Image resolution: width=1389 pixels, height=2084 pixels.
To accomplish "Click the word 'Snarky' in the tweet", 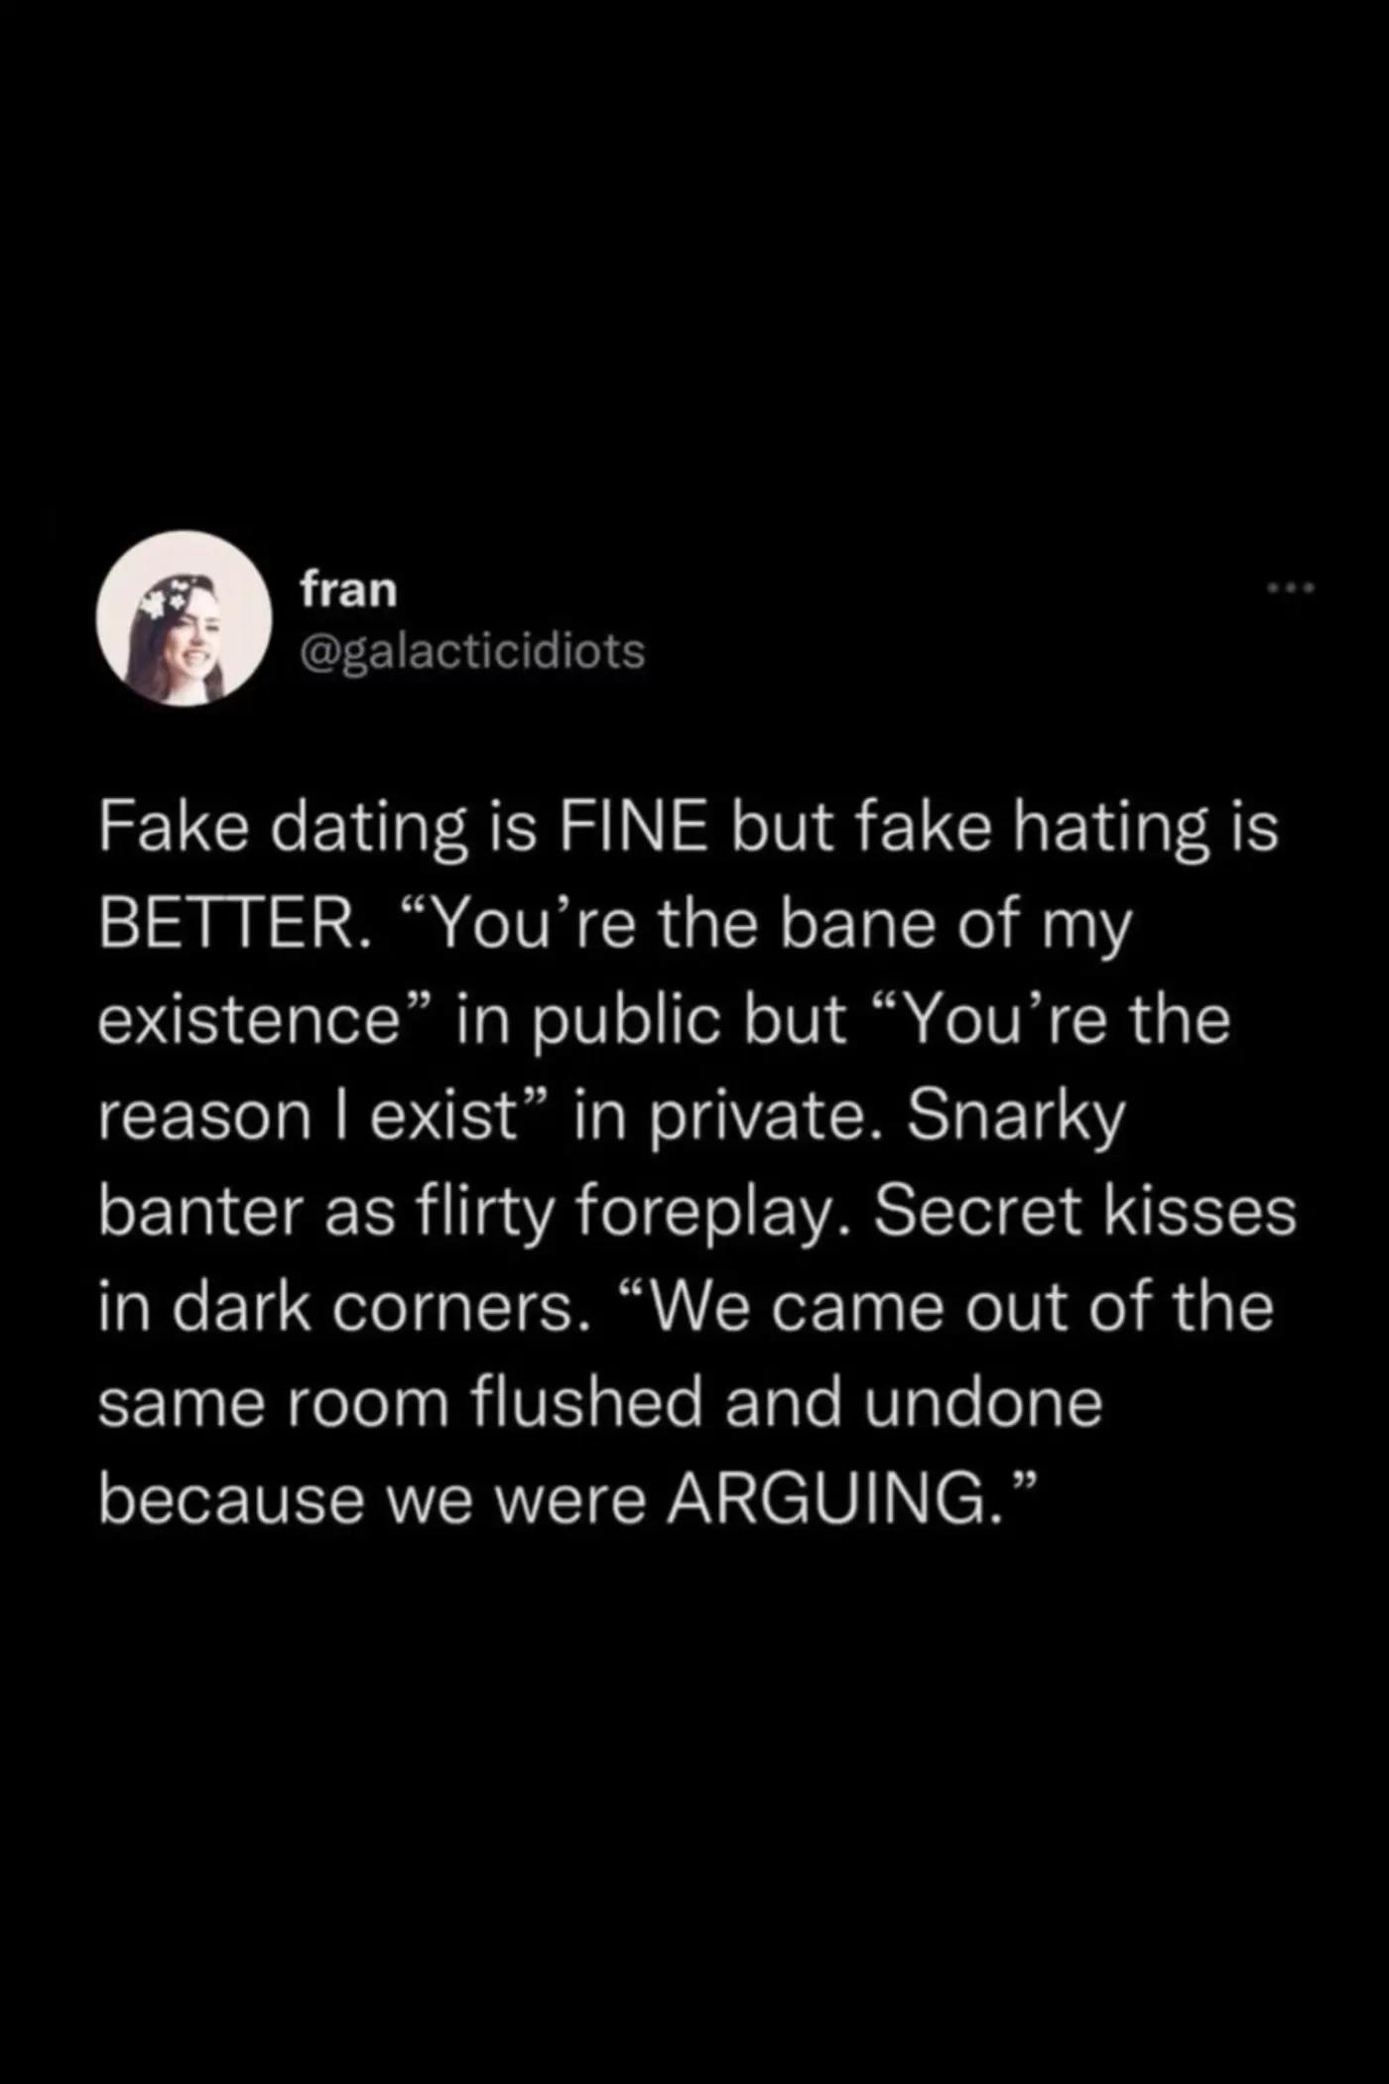I will (1017, 1116).
